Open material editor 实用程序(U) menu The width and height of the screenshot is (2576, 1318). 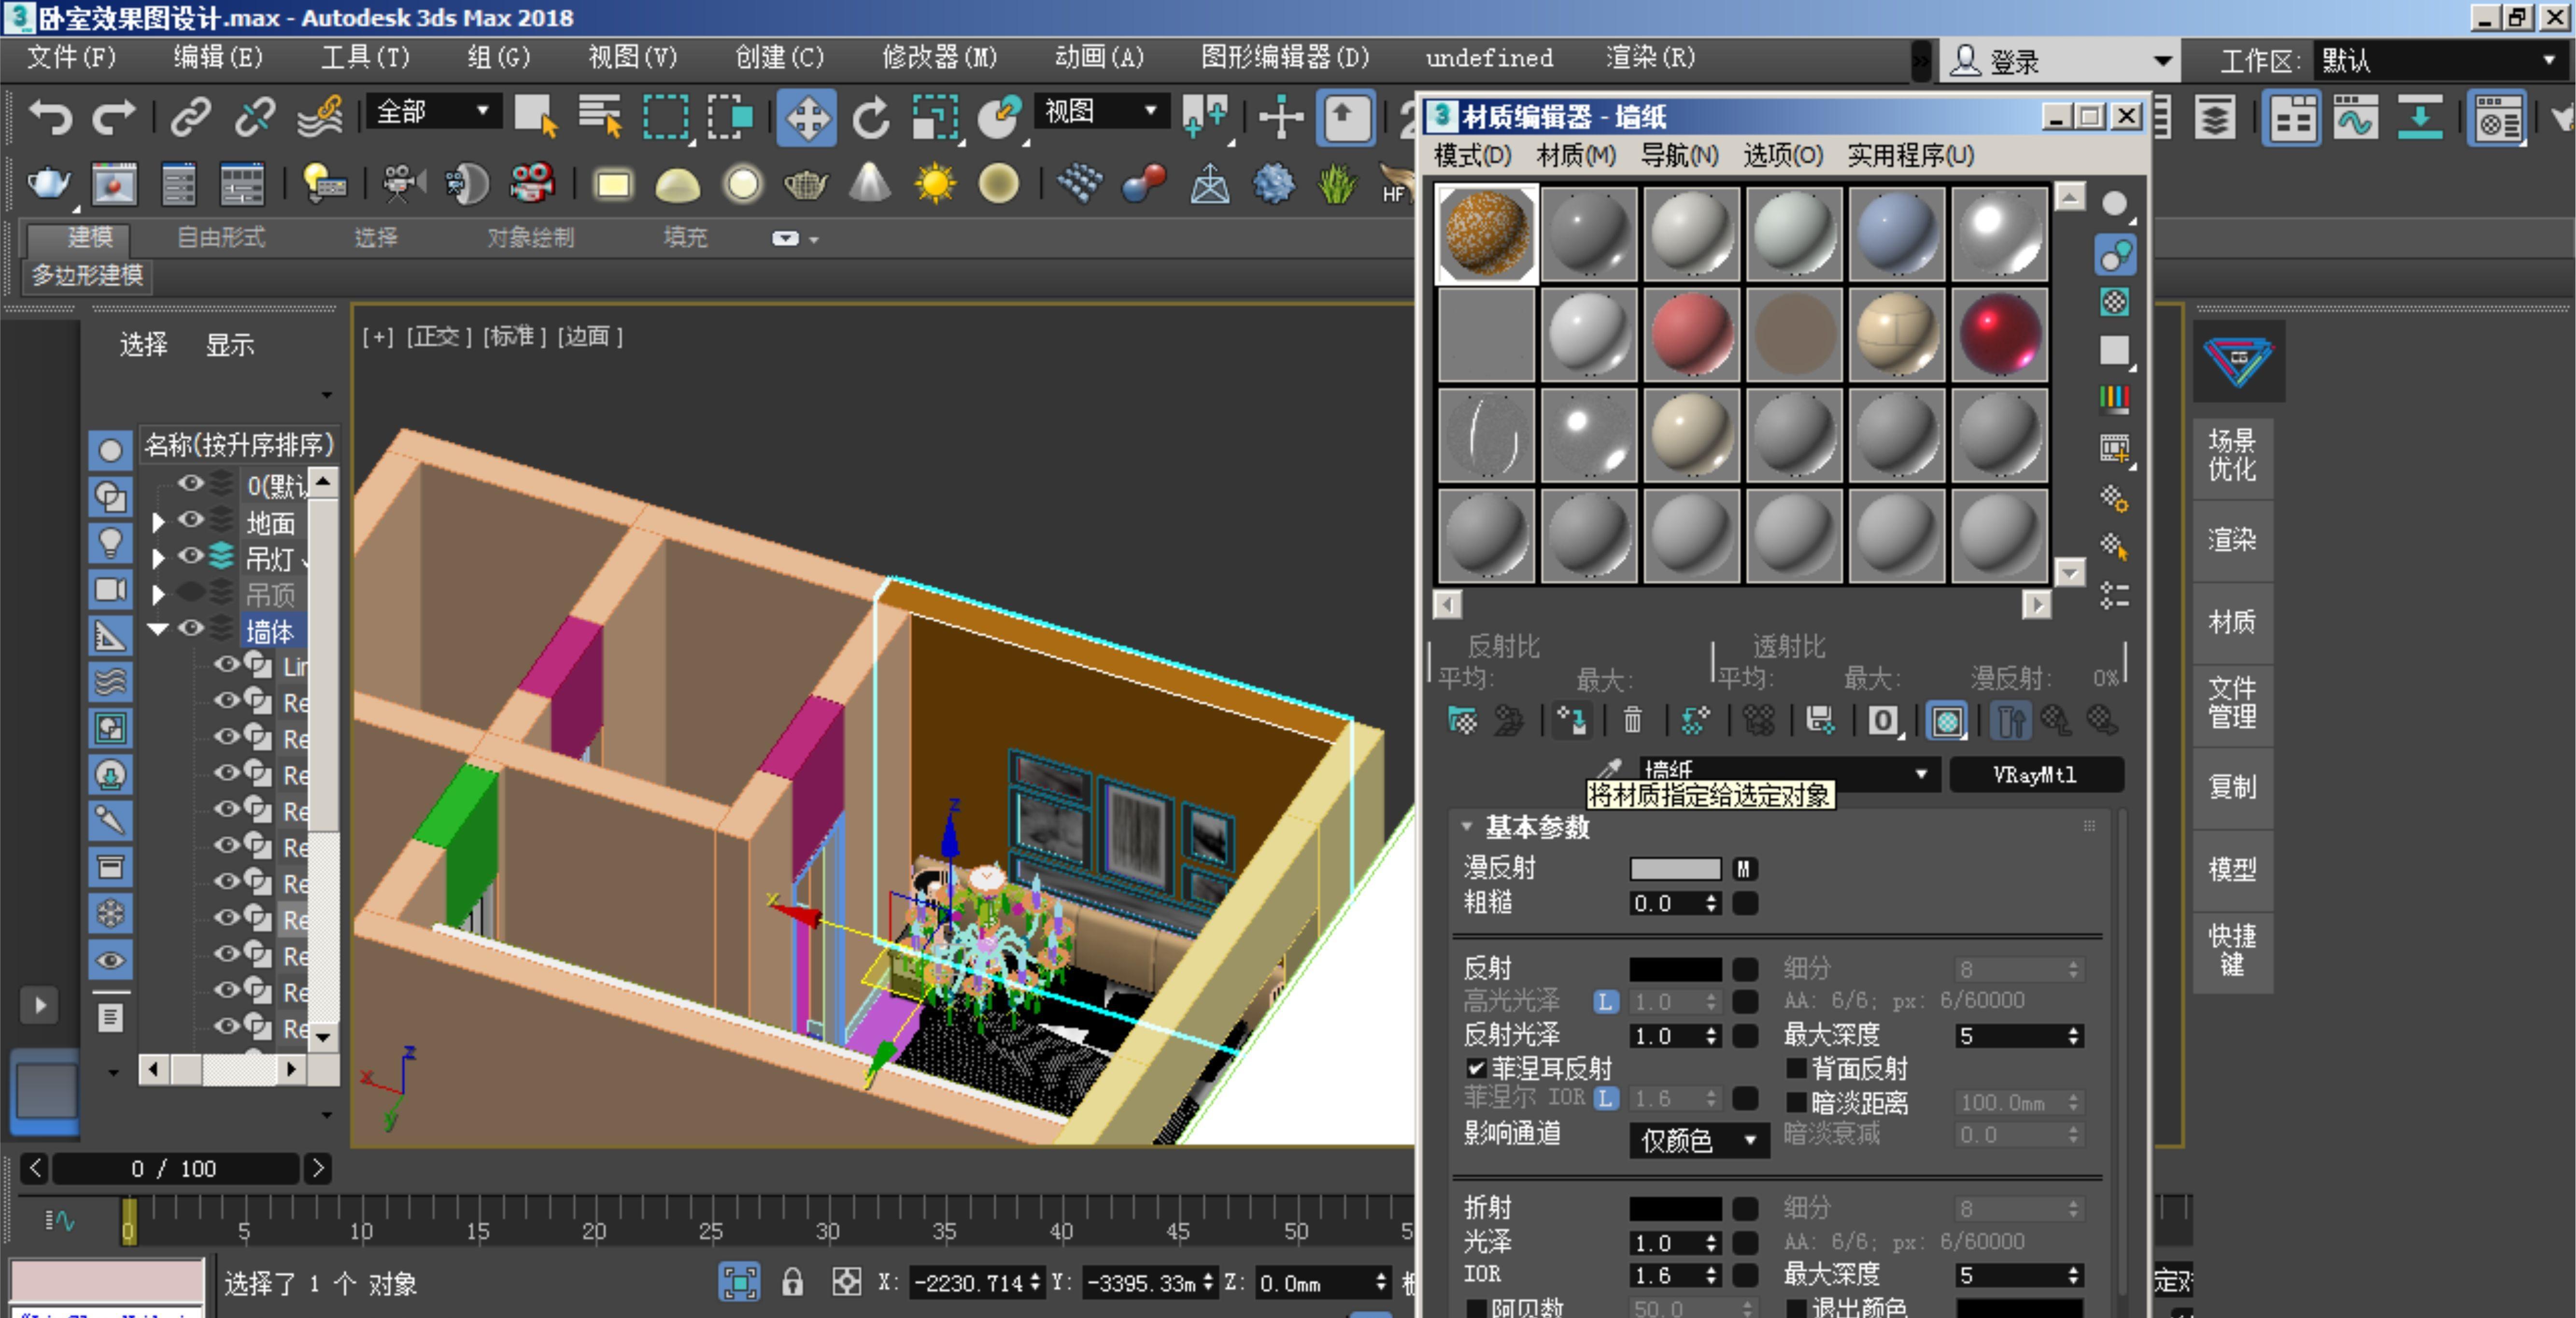1910,155
